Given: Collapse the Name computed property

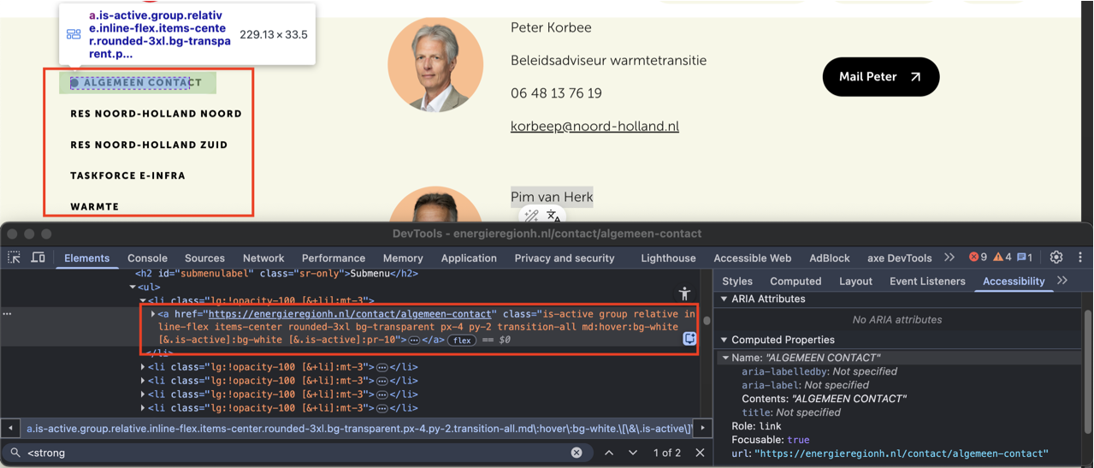Looking at the screenshot, I should (726, 358).
